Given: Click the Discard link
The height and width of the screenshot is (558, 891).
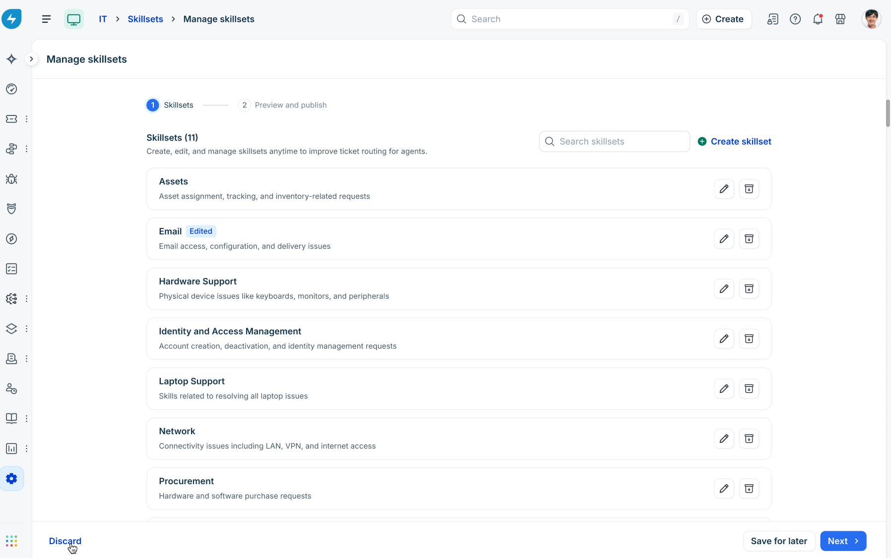Looking at the screenshot, I should [x=65, y=541].
